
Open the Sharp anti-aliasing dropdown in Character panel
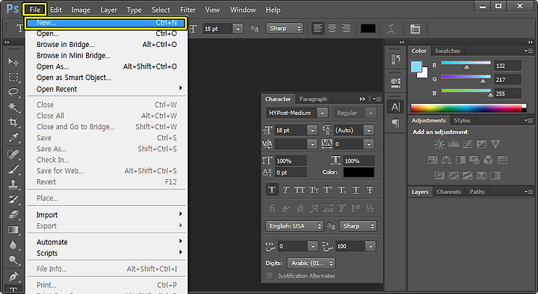[x=358, y=226]
